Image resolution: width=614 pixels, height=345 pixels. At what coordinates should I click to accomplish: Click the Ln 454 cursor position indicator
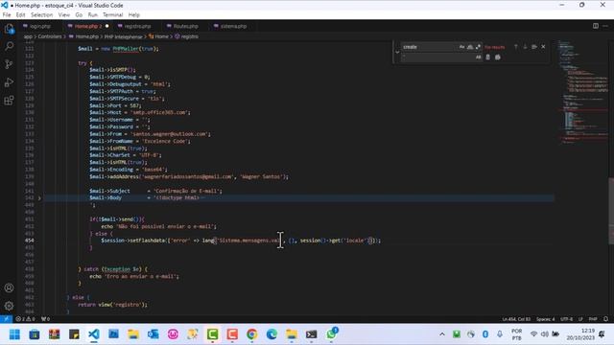[x=516, y=319]
